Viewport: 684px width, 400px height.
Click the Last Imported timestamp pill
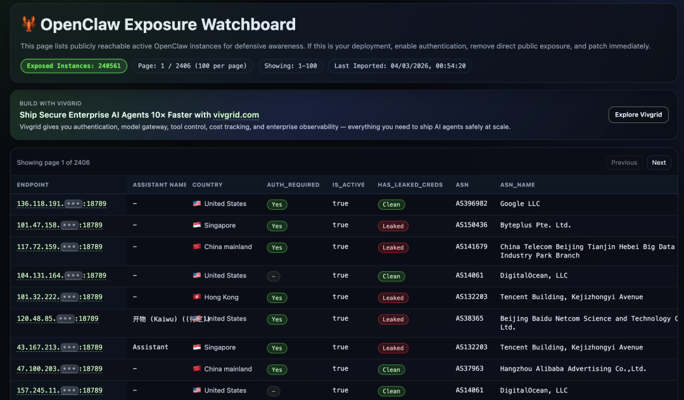point(399,66)
